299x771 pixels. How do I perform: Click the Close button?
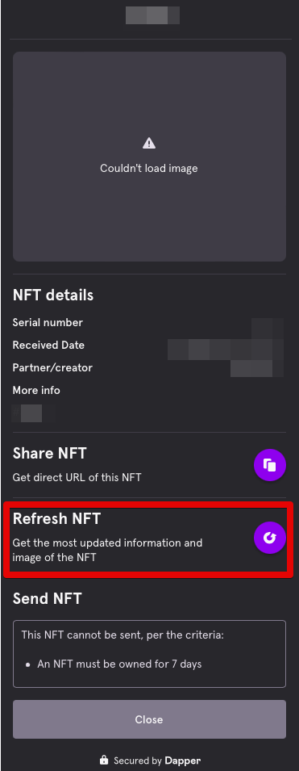point(149,719)
